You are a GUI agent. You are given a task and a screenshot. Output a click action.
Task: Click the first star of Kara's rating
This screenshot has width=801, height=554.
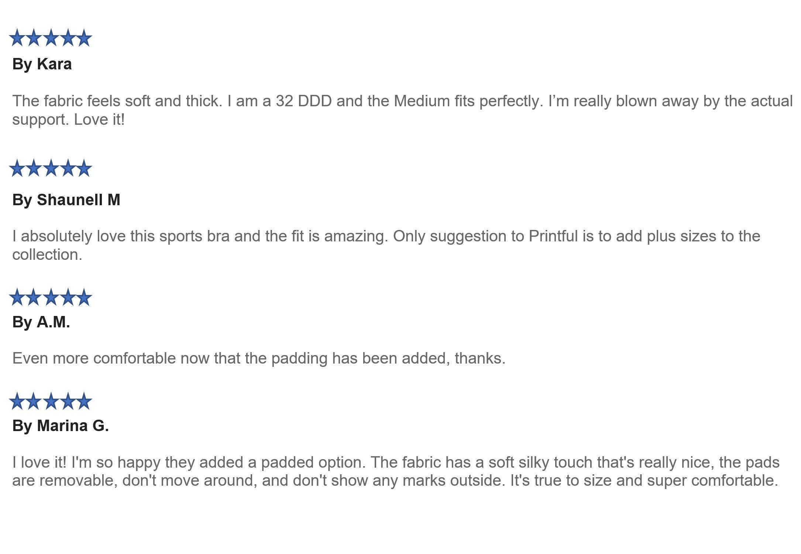point(17,38)
